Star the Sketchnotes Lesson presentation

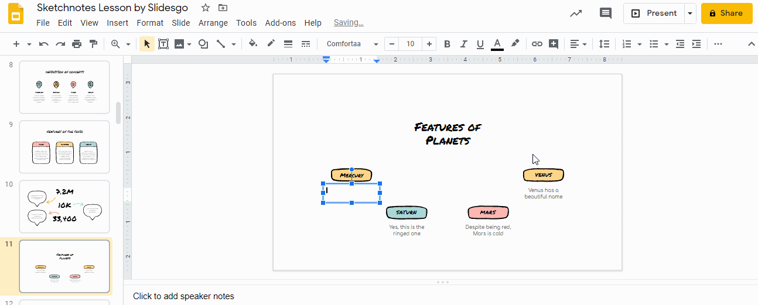coord(205,8)
